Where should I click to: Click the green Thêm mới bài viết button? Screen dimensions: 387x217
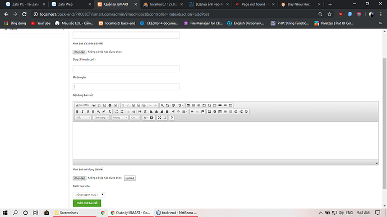pos(87,203)
